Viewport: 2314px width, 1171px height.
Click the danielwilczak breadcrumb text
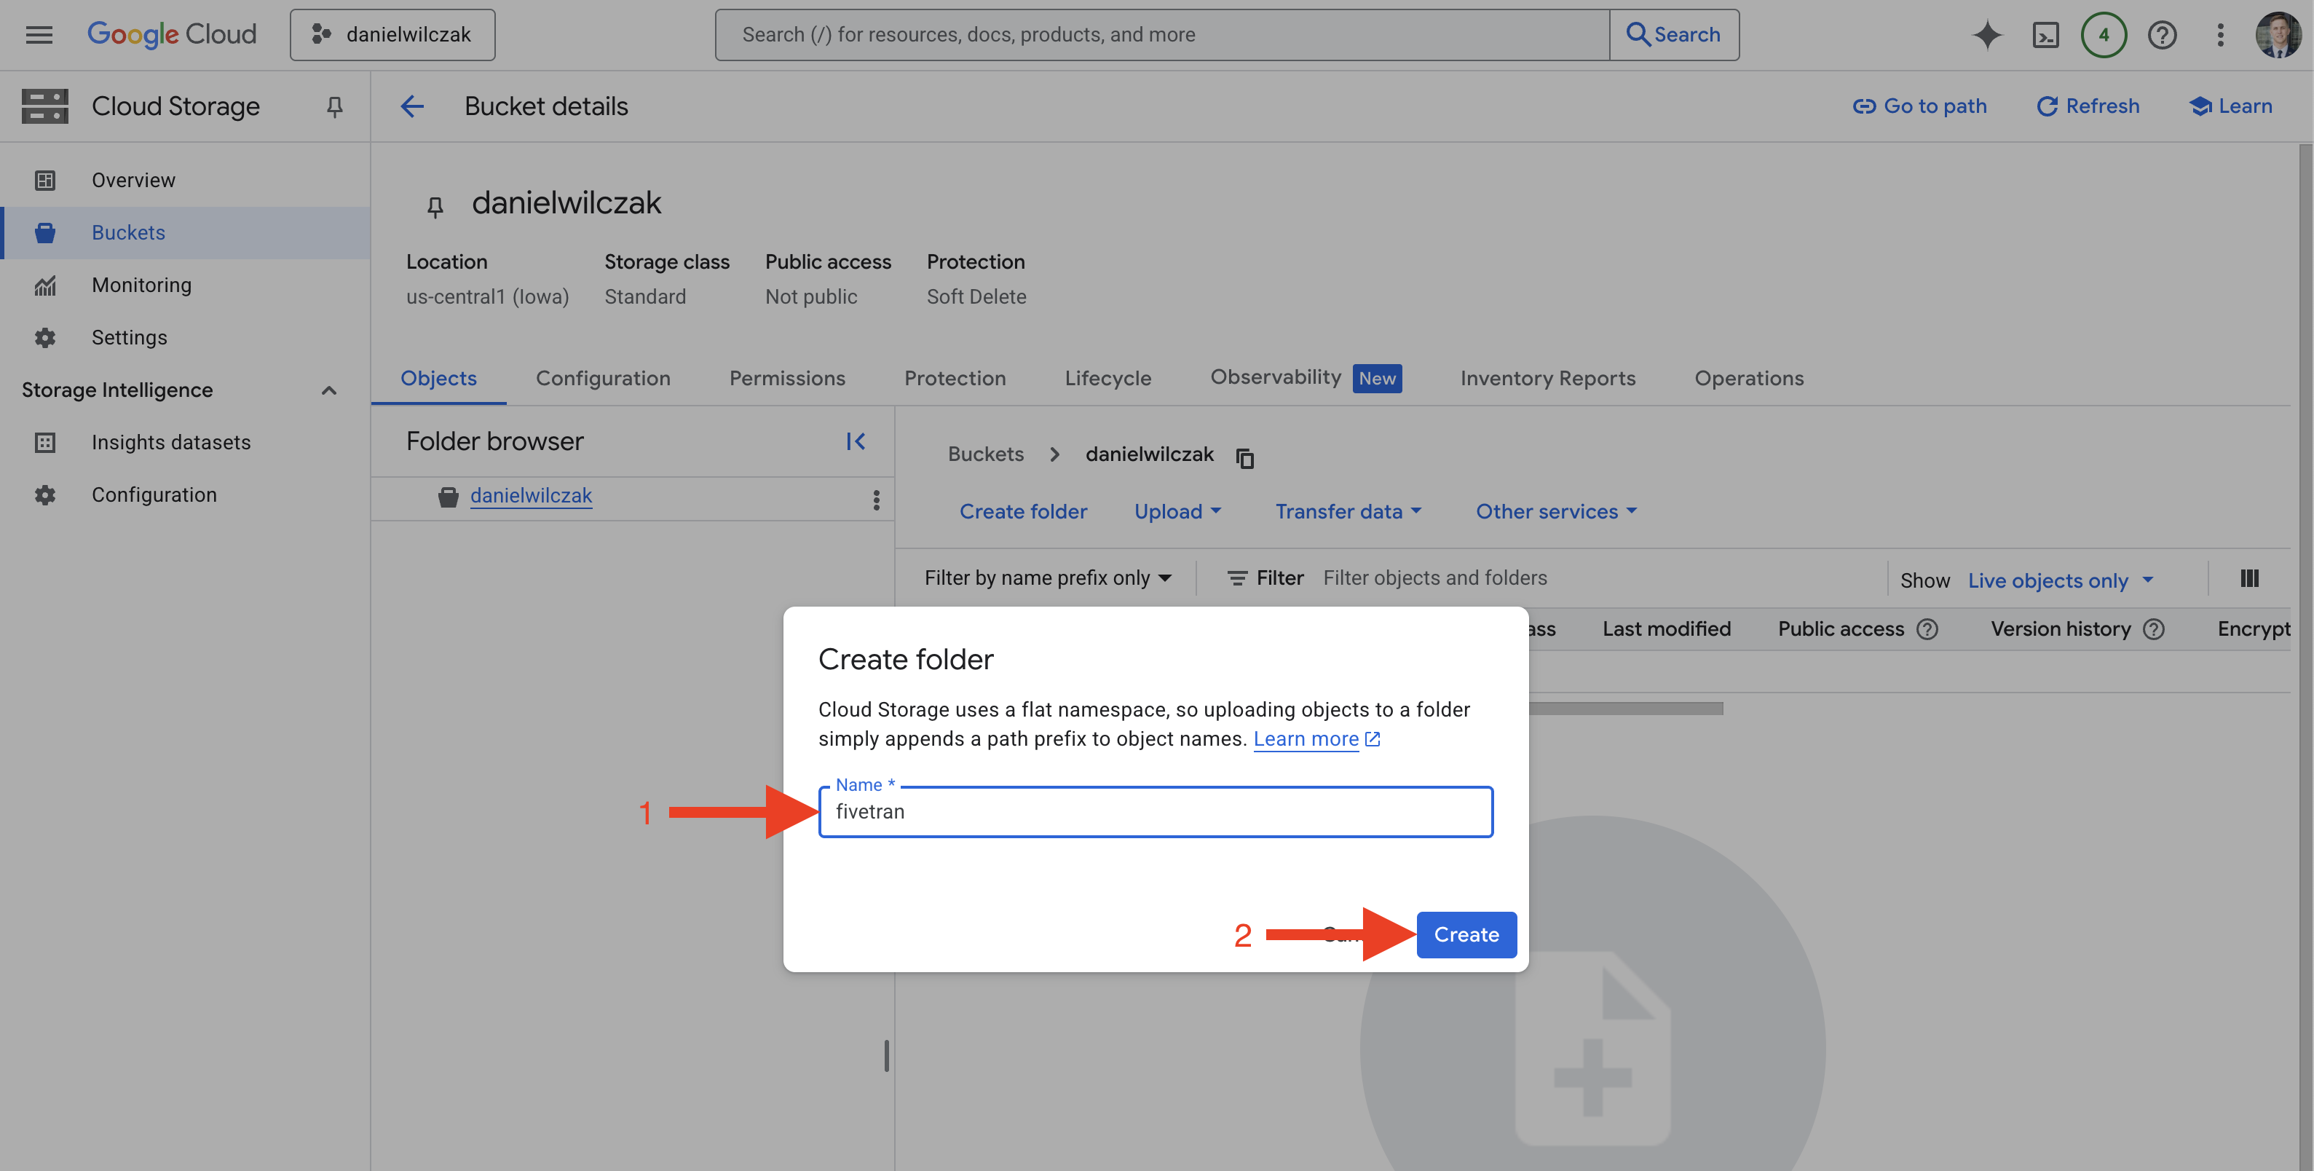pyautogui.click(x=1149, y=454)
